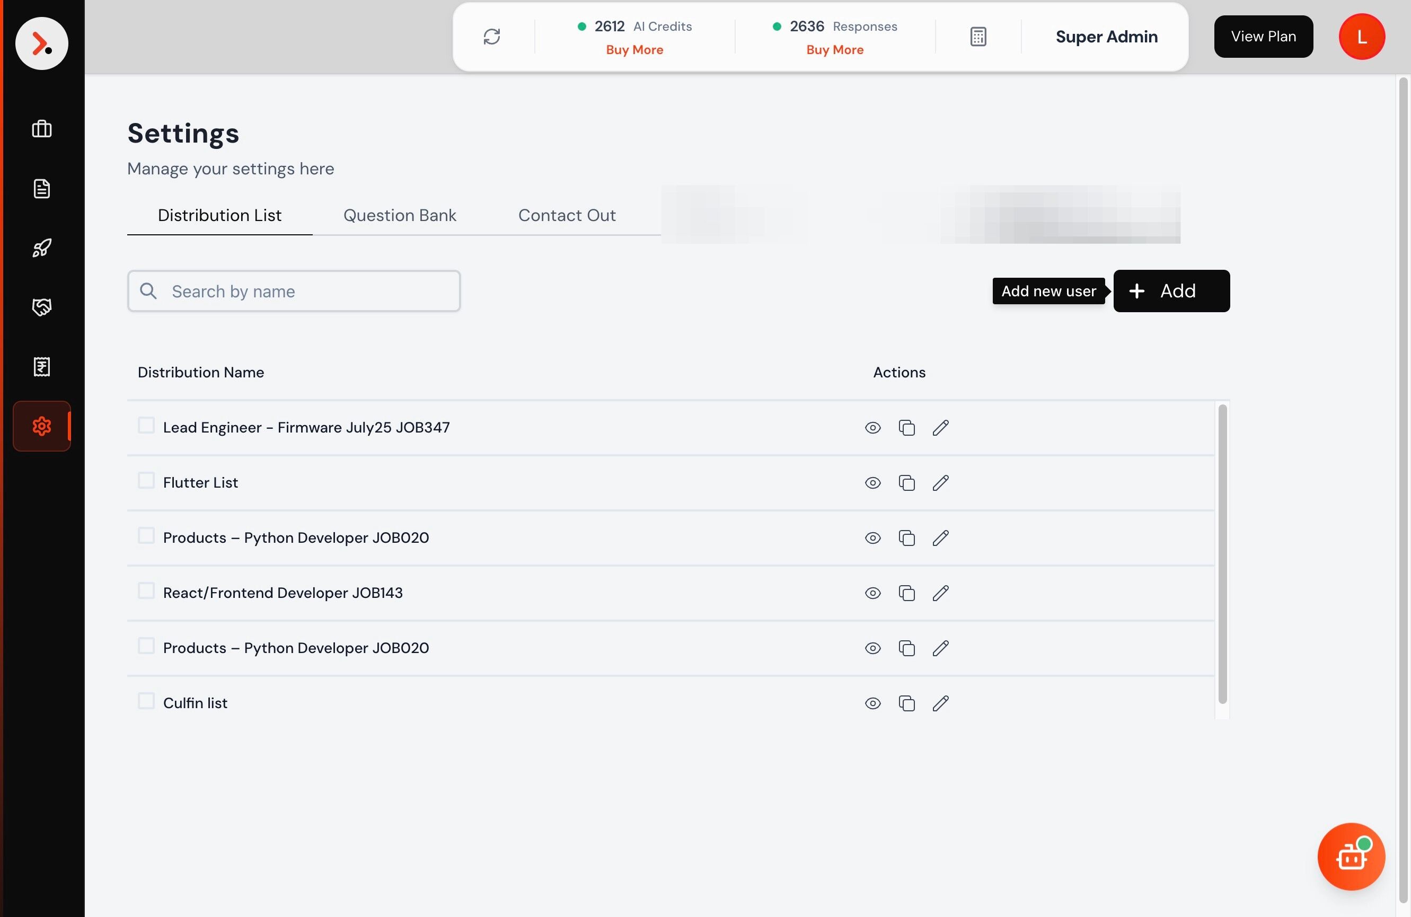Screen dimensions: 1411x917
Task: Open the calculator icon in header
Action: [x=977, y=37]
